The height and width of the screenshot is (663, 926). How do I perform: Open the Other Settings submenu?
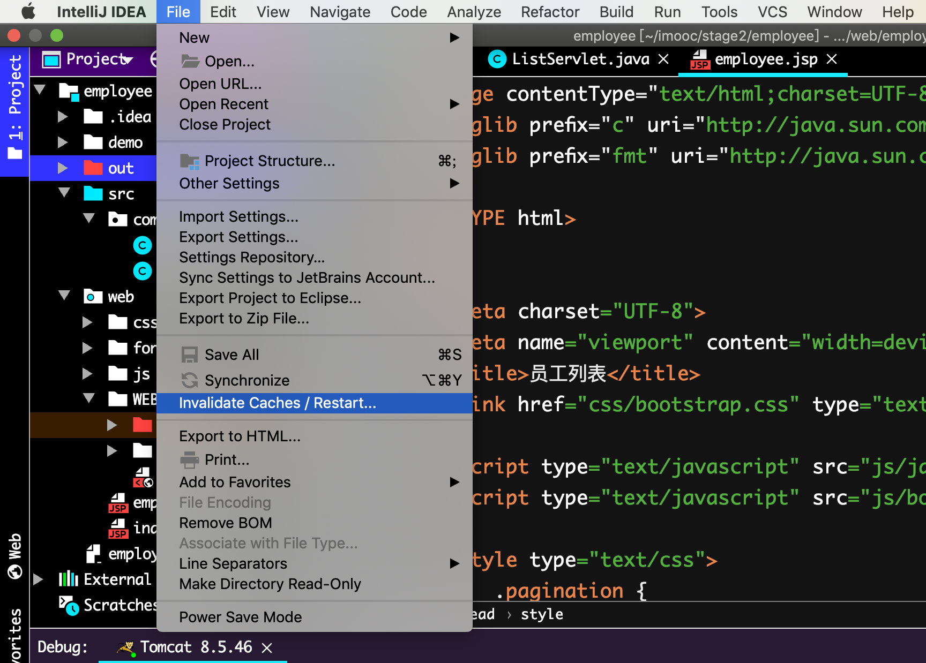pos(315,183)
